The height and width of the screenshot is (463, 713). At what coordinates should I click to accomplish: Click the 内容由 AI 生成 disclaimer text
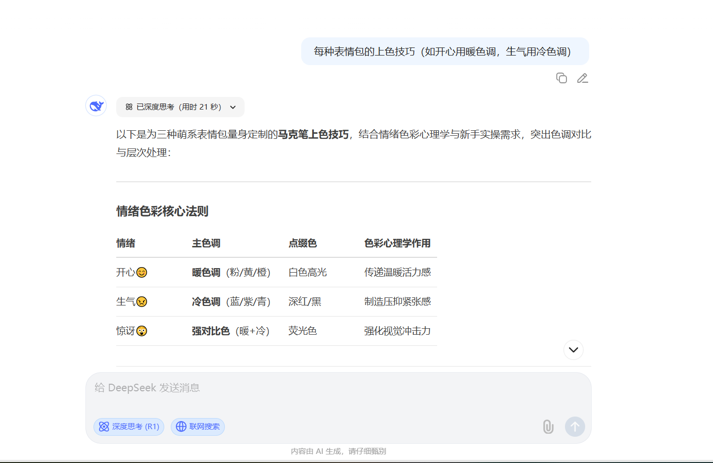(x=339, y=451)
